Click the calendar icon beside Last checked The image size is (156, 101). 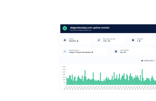tap(116, 51)
